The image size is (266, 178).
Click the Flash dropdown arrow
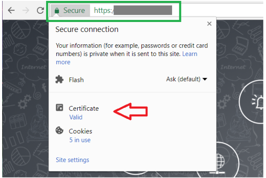click(205, 79)
